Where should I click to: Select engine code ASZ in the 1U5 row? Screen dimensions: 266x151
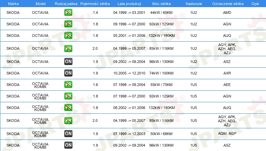pyautogui.click(x=227, y=145)
